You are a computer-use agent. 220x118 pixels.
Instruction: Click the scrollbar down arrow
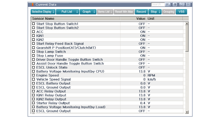click(x=187, y=112)
